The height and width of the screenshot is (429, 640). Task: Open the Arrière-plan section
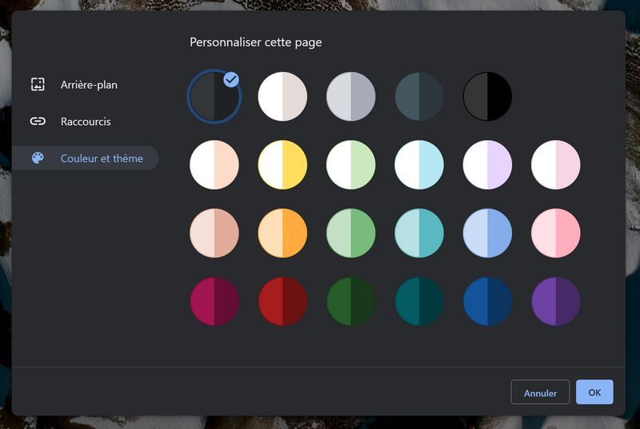[90, 84]
